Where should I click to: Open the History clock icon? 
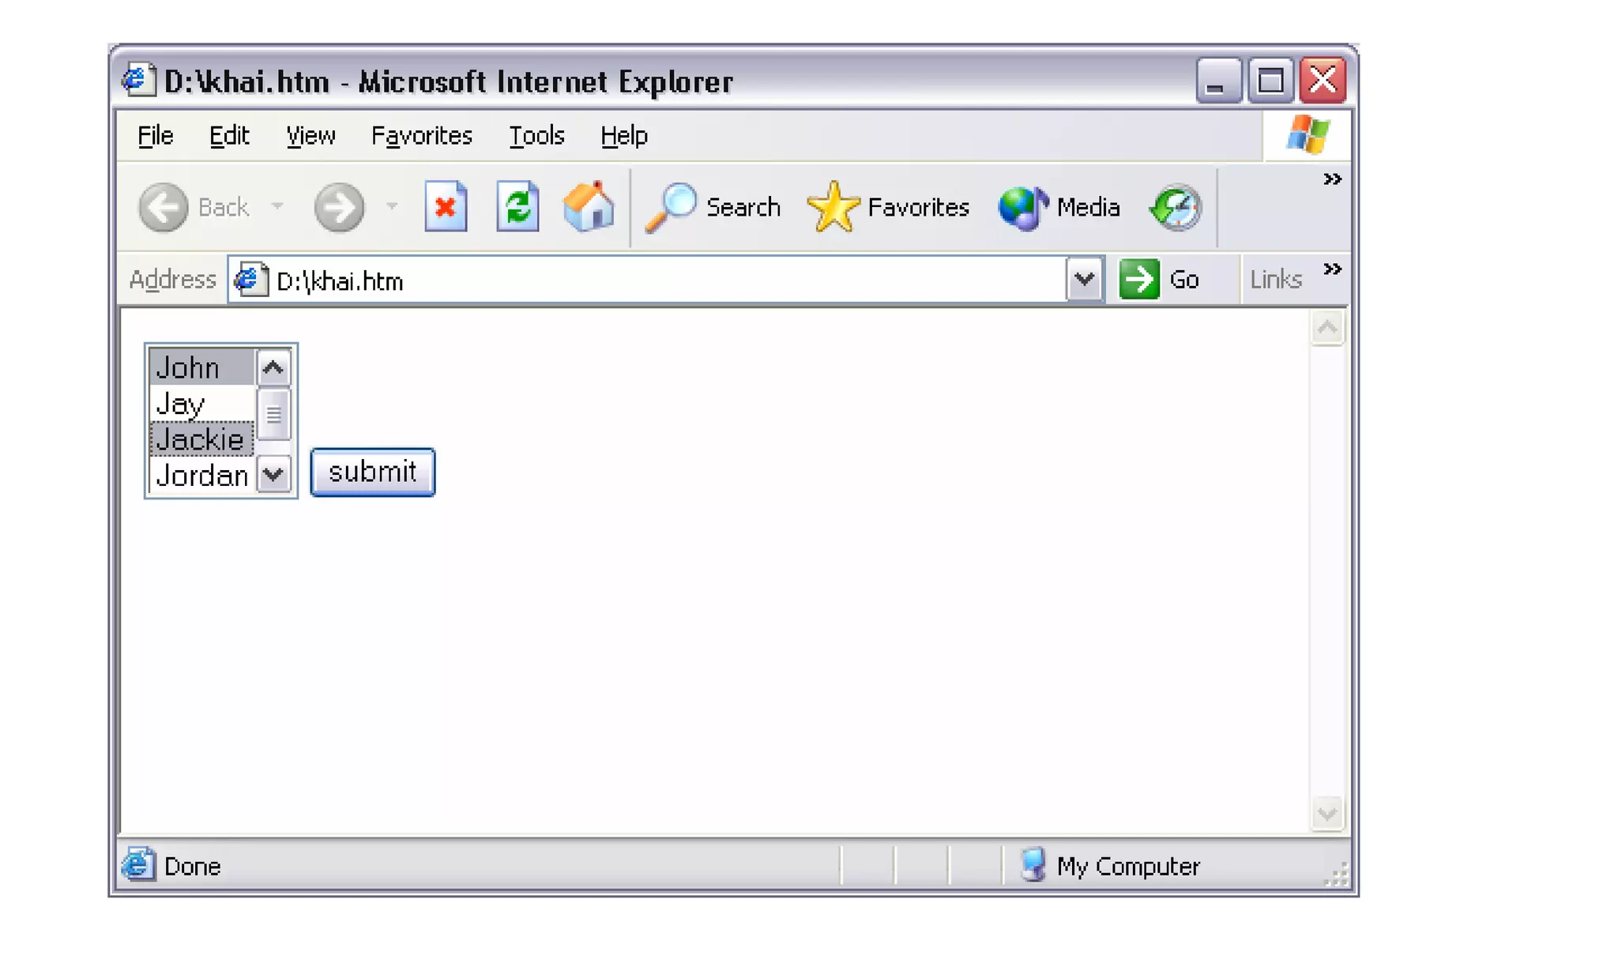tap(1176, 207)
